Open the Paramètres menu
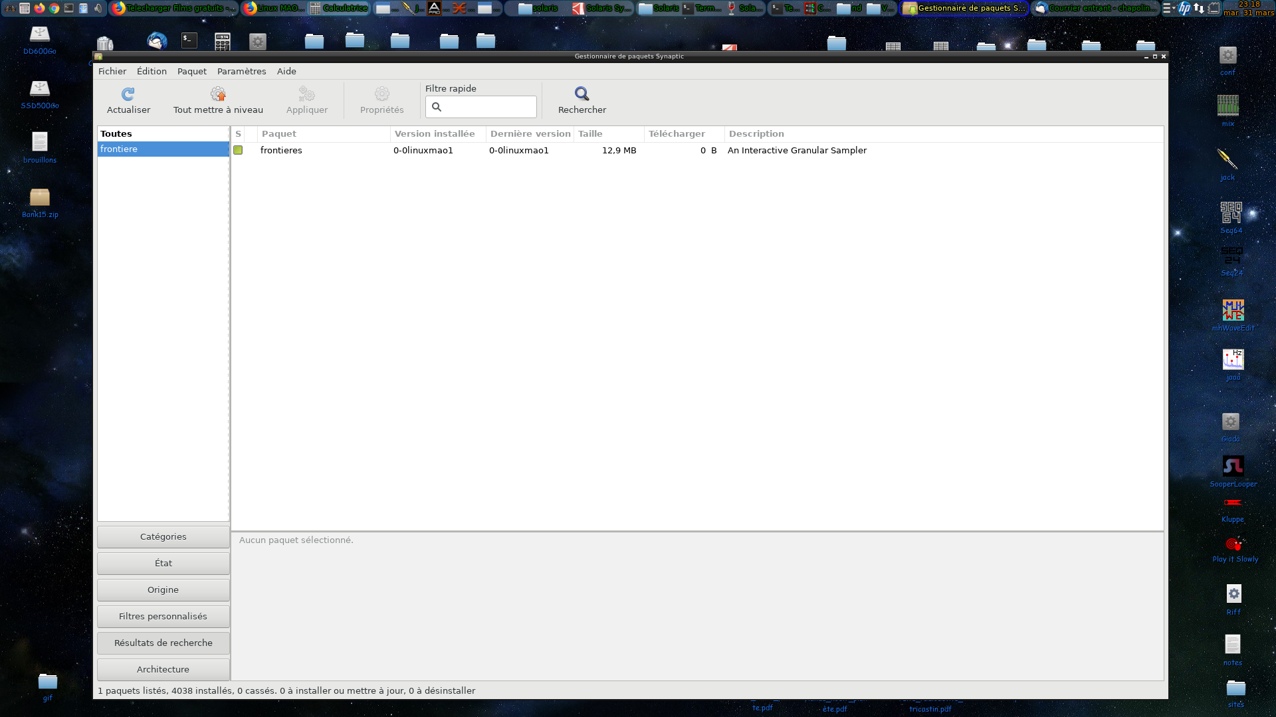This screenshot has height=717, width=1276. pos(241,72)
